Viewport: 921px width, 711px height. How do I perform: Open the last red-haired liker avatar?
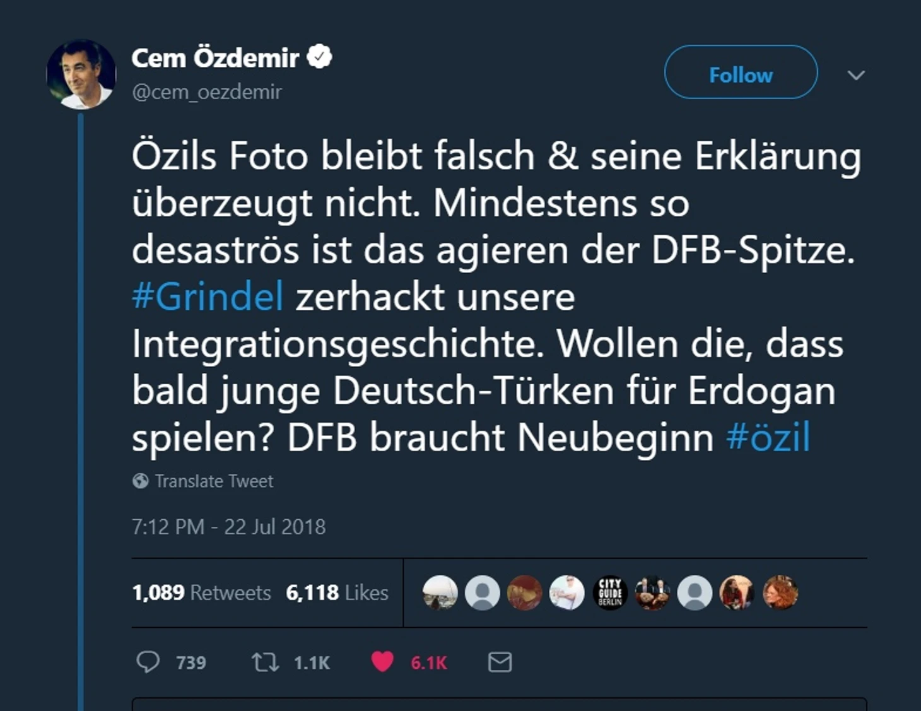coord(780,593)
